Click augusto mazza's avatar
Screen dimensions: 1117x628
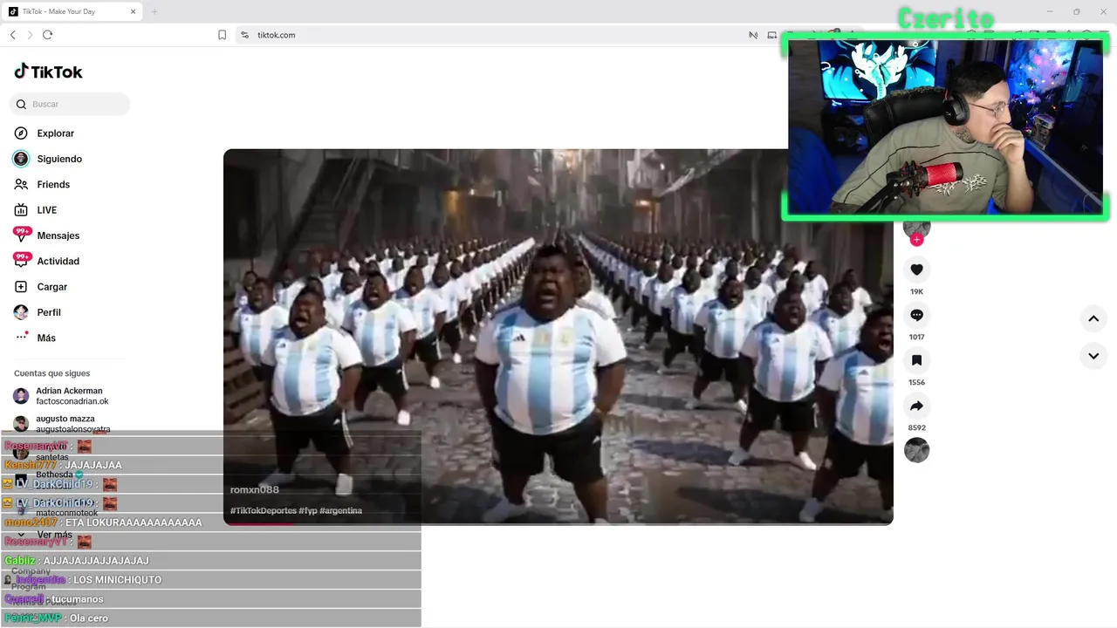tap(21, 424)
